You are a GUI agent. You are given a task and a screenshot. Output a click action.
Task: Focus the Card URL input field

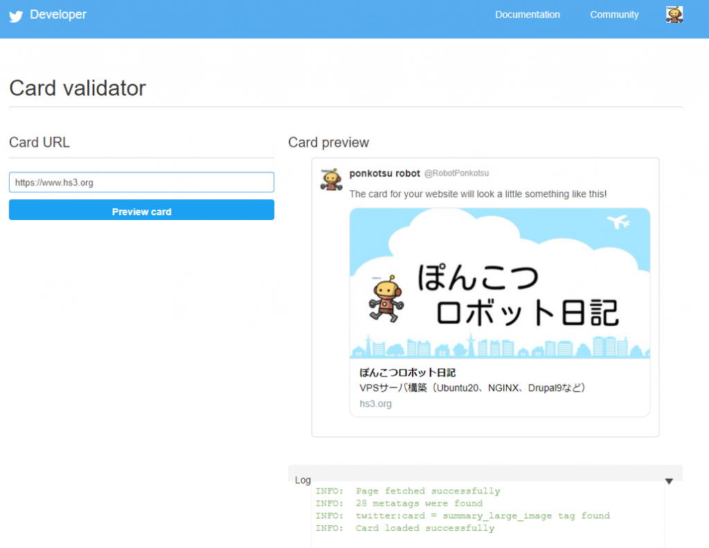(x=141, y=182)
